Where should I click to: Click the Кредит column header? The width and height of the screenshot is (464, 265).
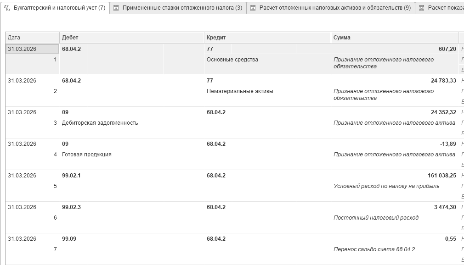(x=267, y=38)
